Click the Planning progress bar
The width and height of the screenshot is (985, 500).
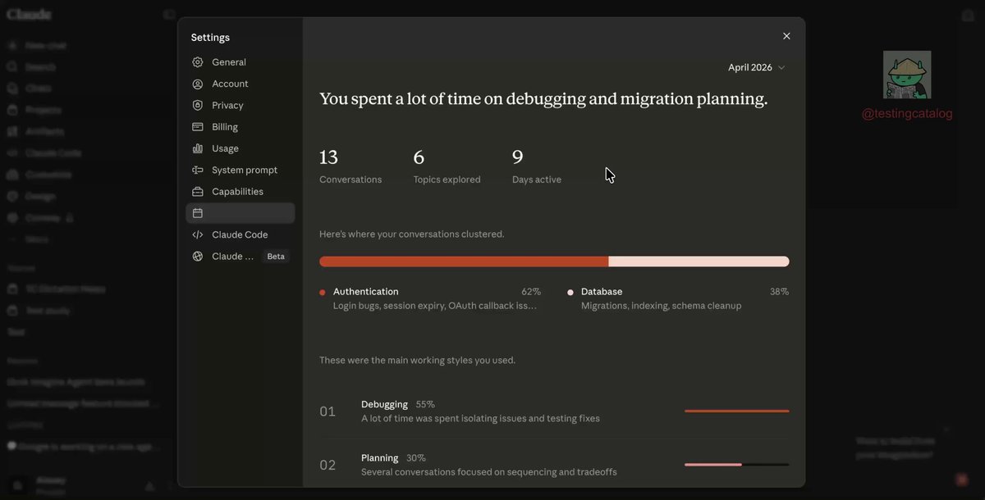point(737,465)
